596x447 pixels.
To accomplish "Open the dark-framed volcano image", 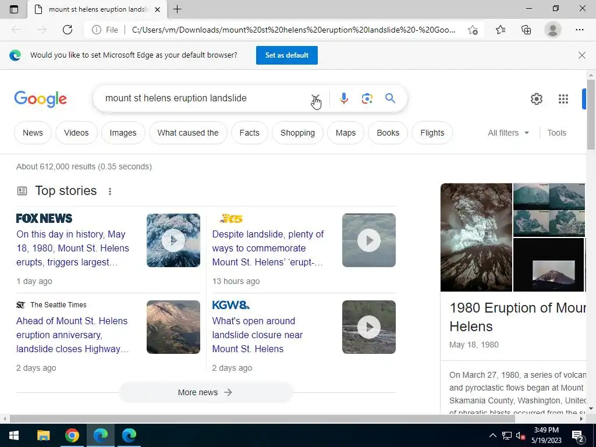I will point(548,265).
